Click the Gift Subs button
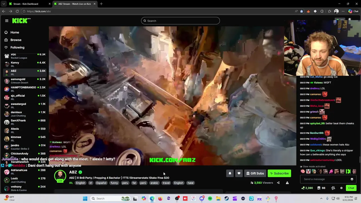The height and width of the screenshot is (203, 361). (255, 173)
